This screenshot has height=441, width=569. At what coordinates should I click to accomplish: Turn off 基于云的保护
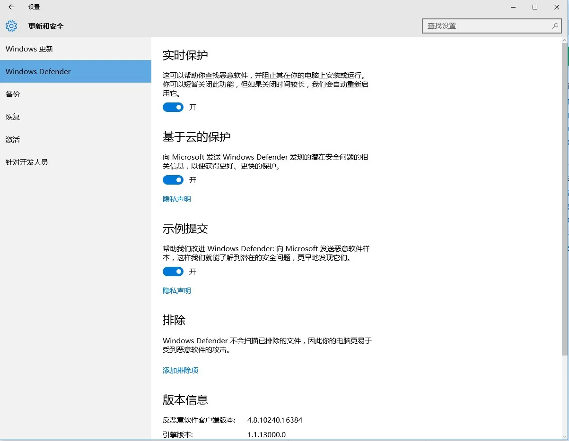click(173, 180)
